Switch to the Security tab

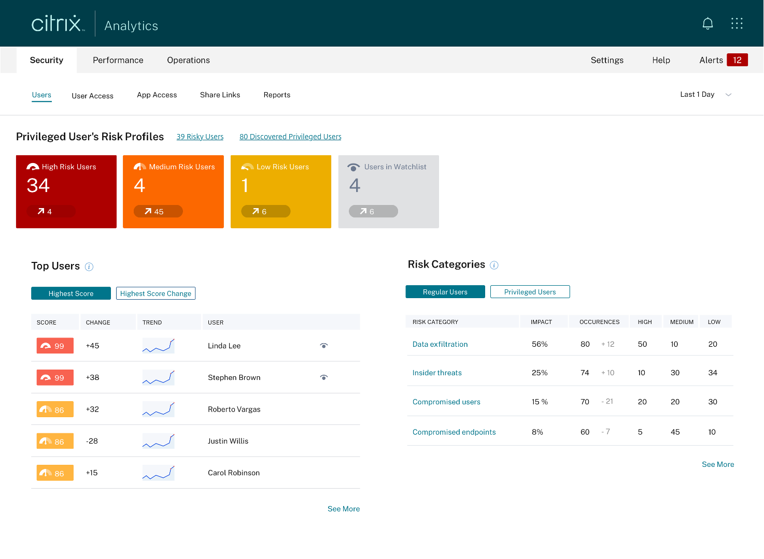pyautogui.click(x=47, y=60)
